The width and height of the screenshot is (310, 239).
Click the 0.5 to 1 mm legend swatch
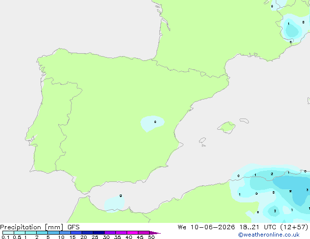pyautogui.click(x=20, y=233)
